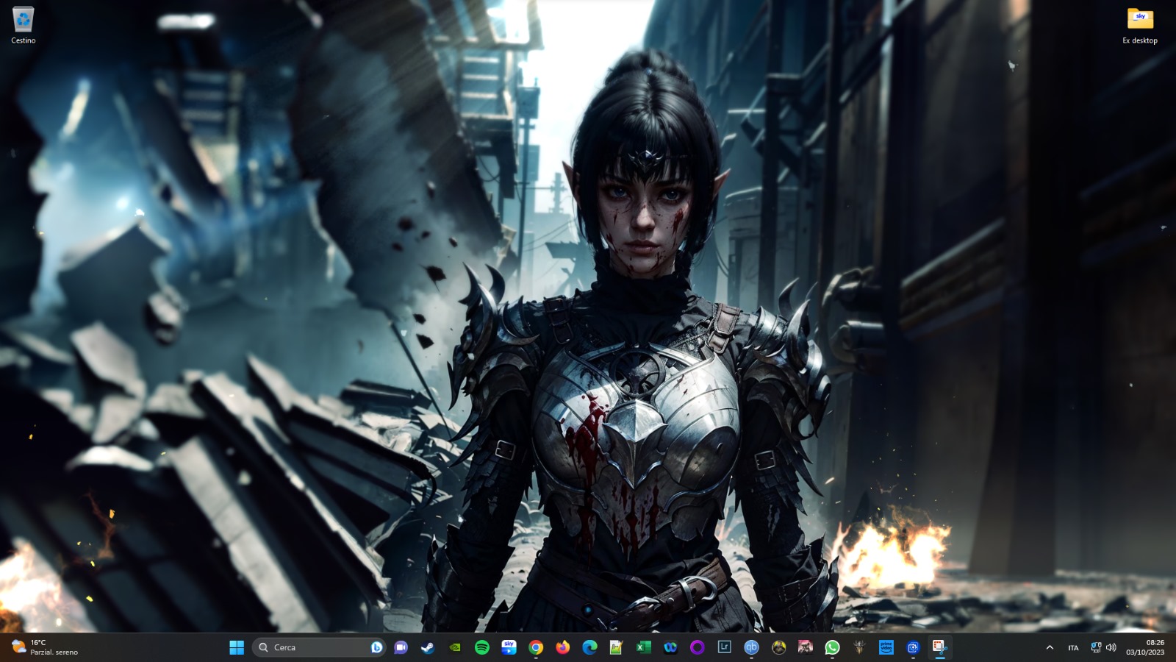
Task: Switch to the Snipping Tool taskbar icon
Action: (939, 647)
